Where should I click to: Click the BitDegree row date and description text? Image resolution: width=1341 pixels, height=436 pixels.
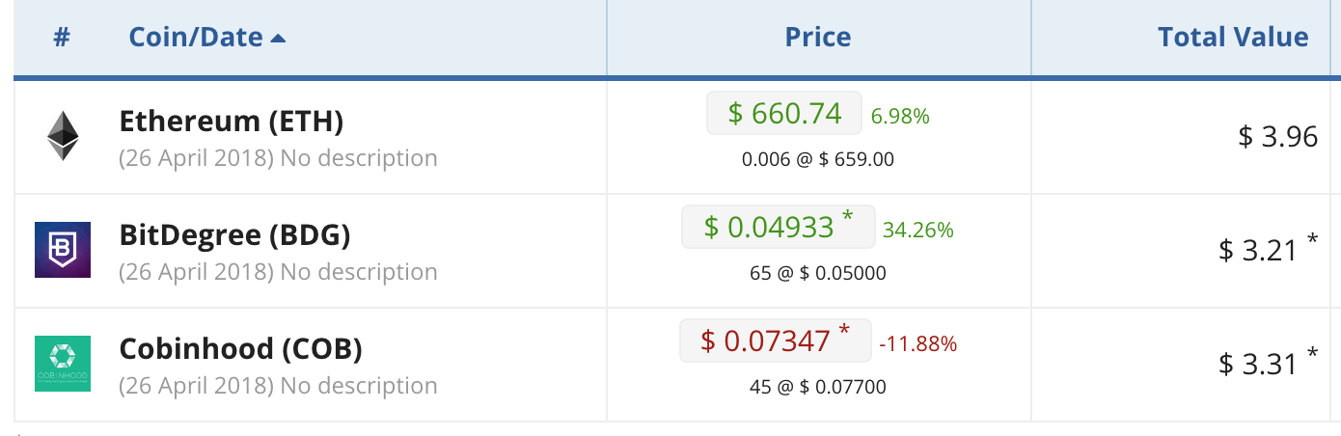[x=278, y=271]
